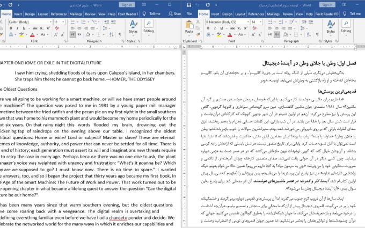Toggle Italic in the English document window
Viewport: 365px width, 228px height.
tap(17, 28)
